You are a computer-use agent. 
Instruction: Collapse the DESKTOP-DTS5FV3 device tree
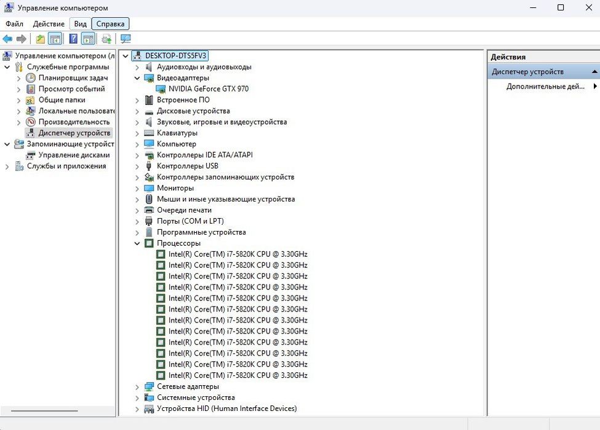point(126,56)
